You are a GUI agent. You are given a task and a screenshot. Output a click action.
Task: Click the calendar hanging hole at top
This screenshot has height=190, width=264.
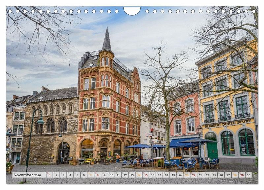click(132, 11)
